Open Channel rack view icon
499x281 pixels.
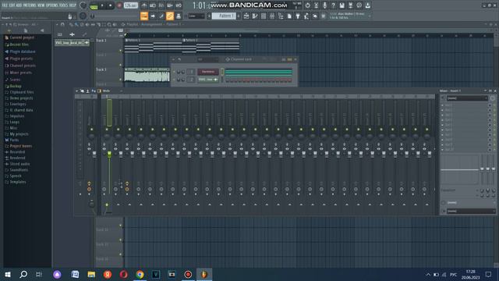click(x=264, y=16)
